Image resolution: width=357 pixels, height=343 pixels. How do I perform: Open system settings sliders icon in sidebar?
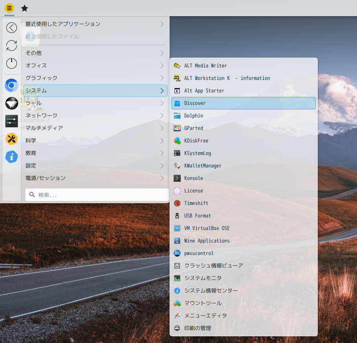point(12,121)
